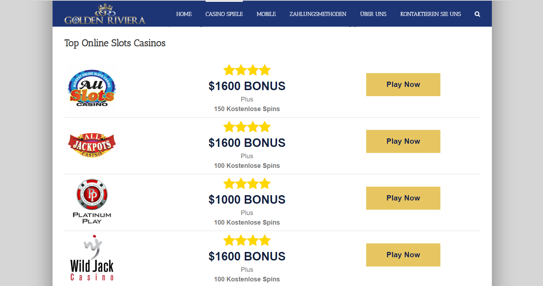
Task: Navigate to the MOBILE page
Action: tap(266, 14)
